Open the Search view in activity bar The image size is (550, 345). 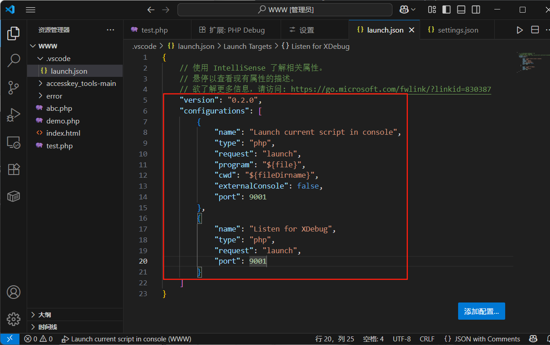coord(14,60)
